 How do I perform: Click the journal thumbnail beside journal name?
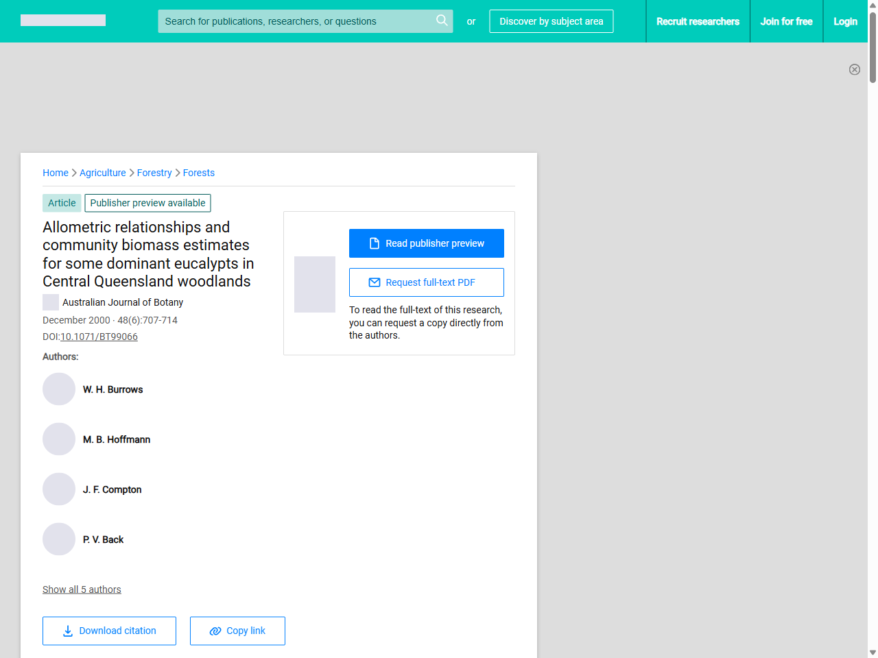coord(51,302)
